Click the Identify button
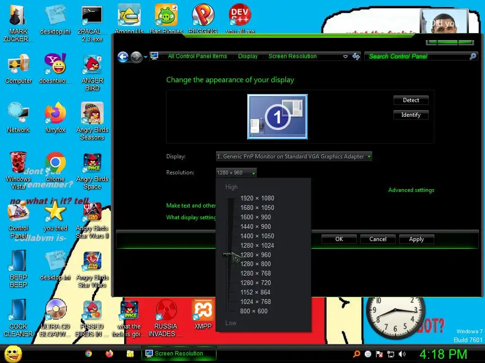 click(411, 115)
